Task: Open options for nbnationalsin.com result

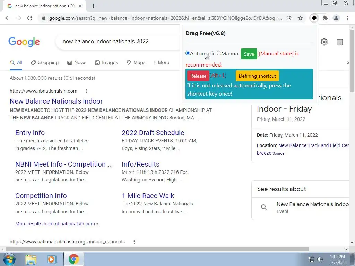Action: [86, 91]
